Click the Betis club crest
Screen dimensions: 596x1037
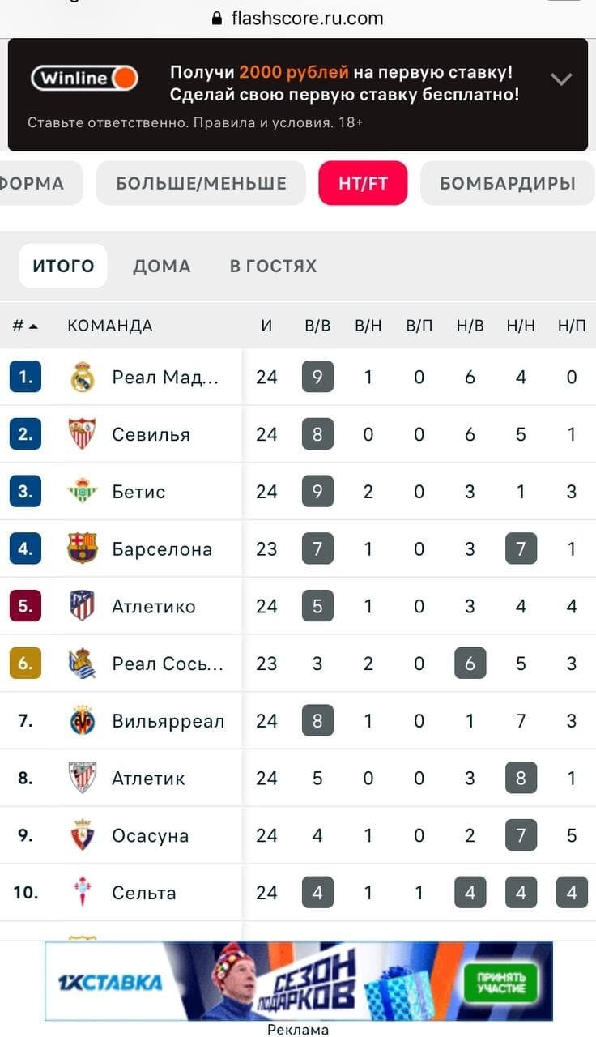point(83,492)
